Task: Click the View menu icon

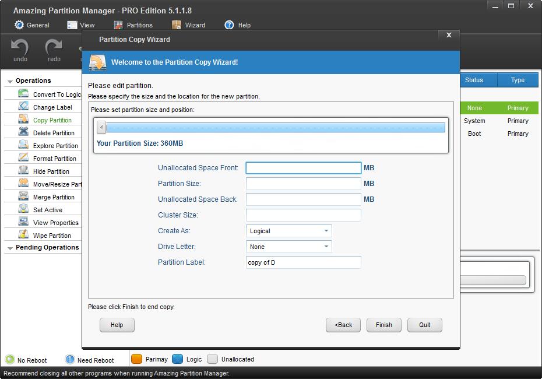Action: tap(72, 25)
